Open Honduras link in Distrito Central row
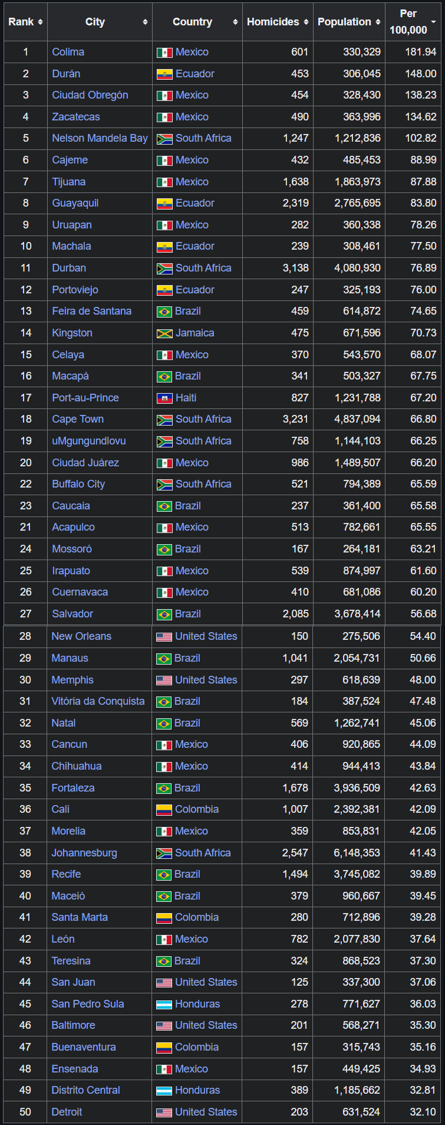The height and width of the screenshot is (1125, 445). pyautogui.click(x=197, y=1090)
